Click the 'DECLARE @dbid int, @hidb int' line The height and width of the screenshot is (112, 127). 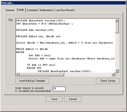click(38, 36)
